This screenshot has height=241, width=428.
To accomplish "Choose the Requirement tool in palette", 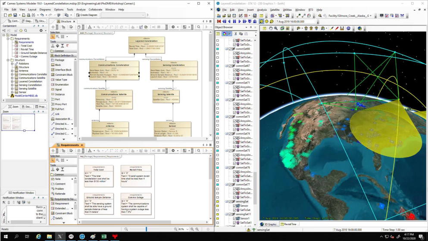I will (62, 204).
